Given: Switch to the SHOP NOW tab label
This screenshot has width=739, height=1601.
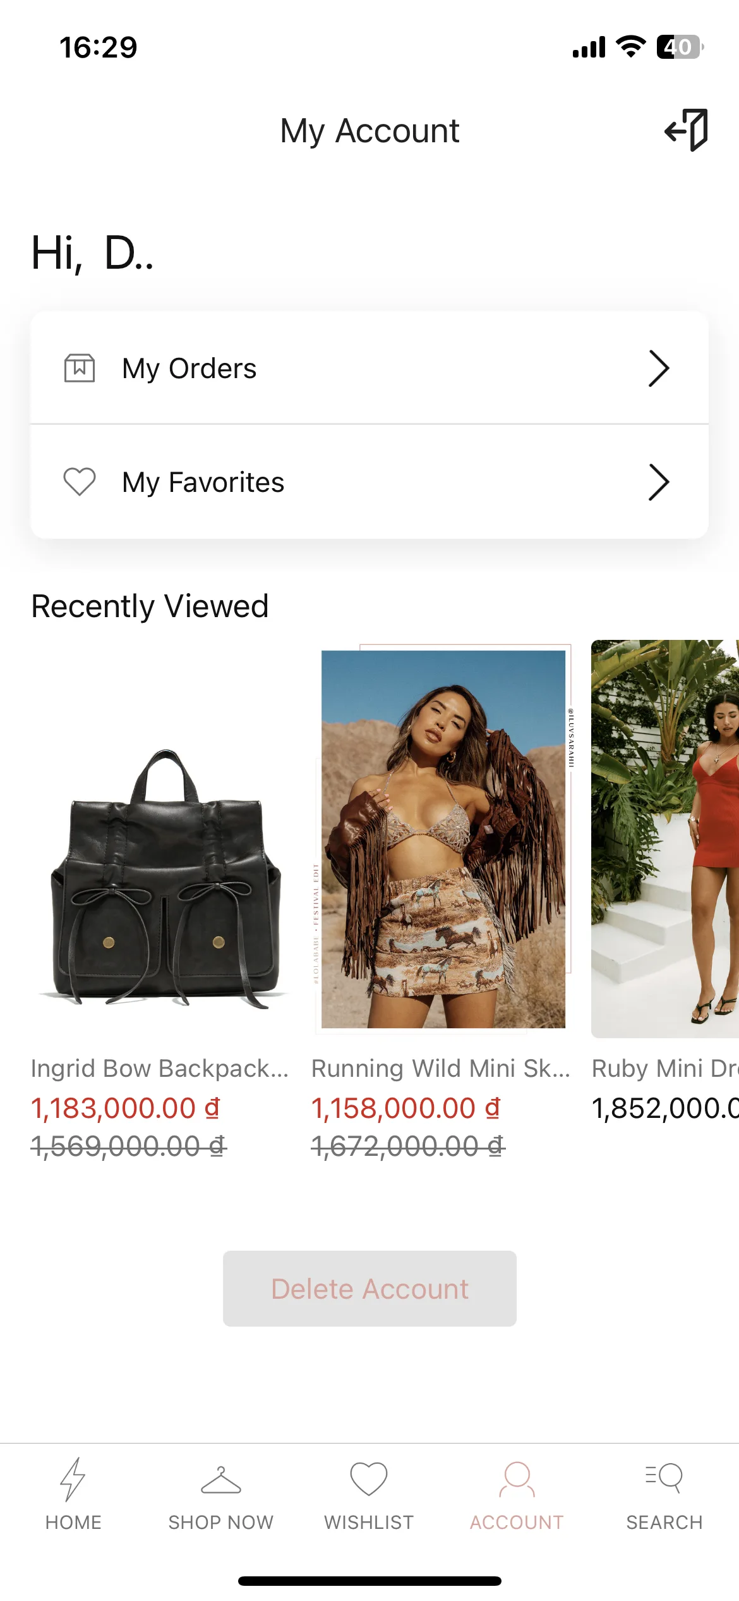Looking at the screenshot, I should pos(221,1523).
